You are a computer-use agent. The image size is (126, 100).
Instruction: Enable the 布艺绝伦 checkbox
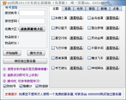[x=53, y=68]
